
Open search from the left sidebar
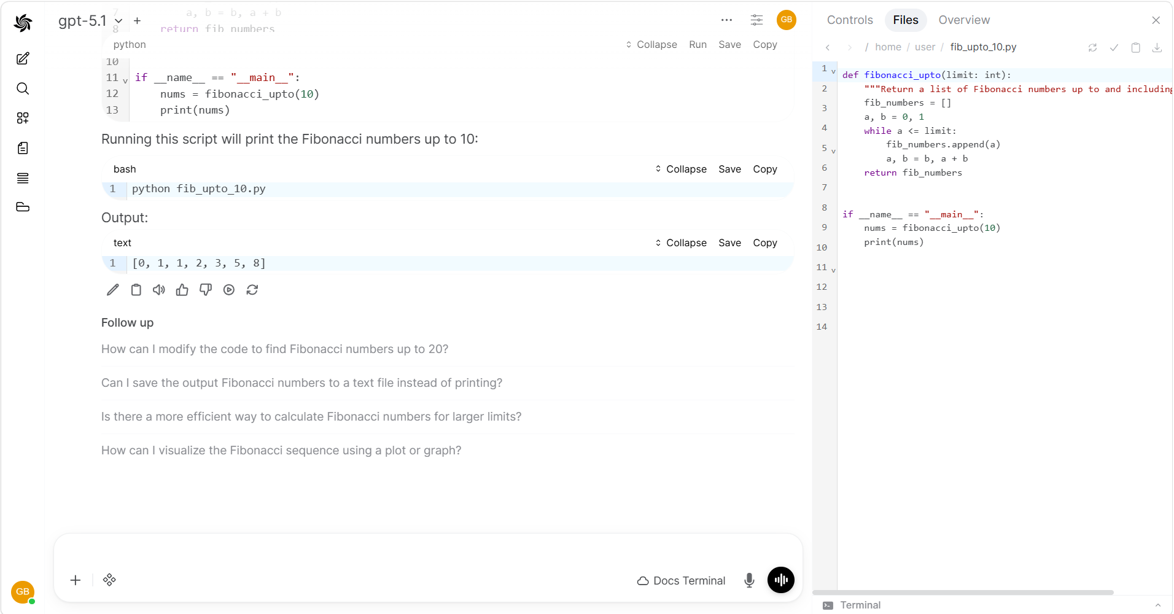click(x=23, y=88)
